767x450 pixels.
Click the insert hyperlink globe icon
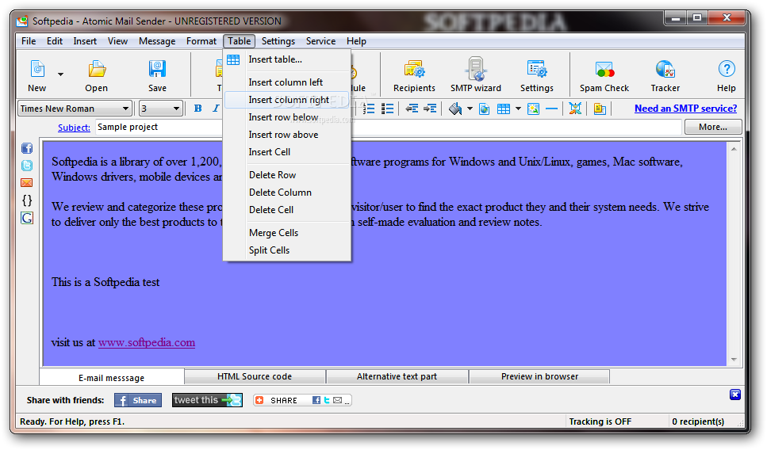click(x=485, y=109)
